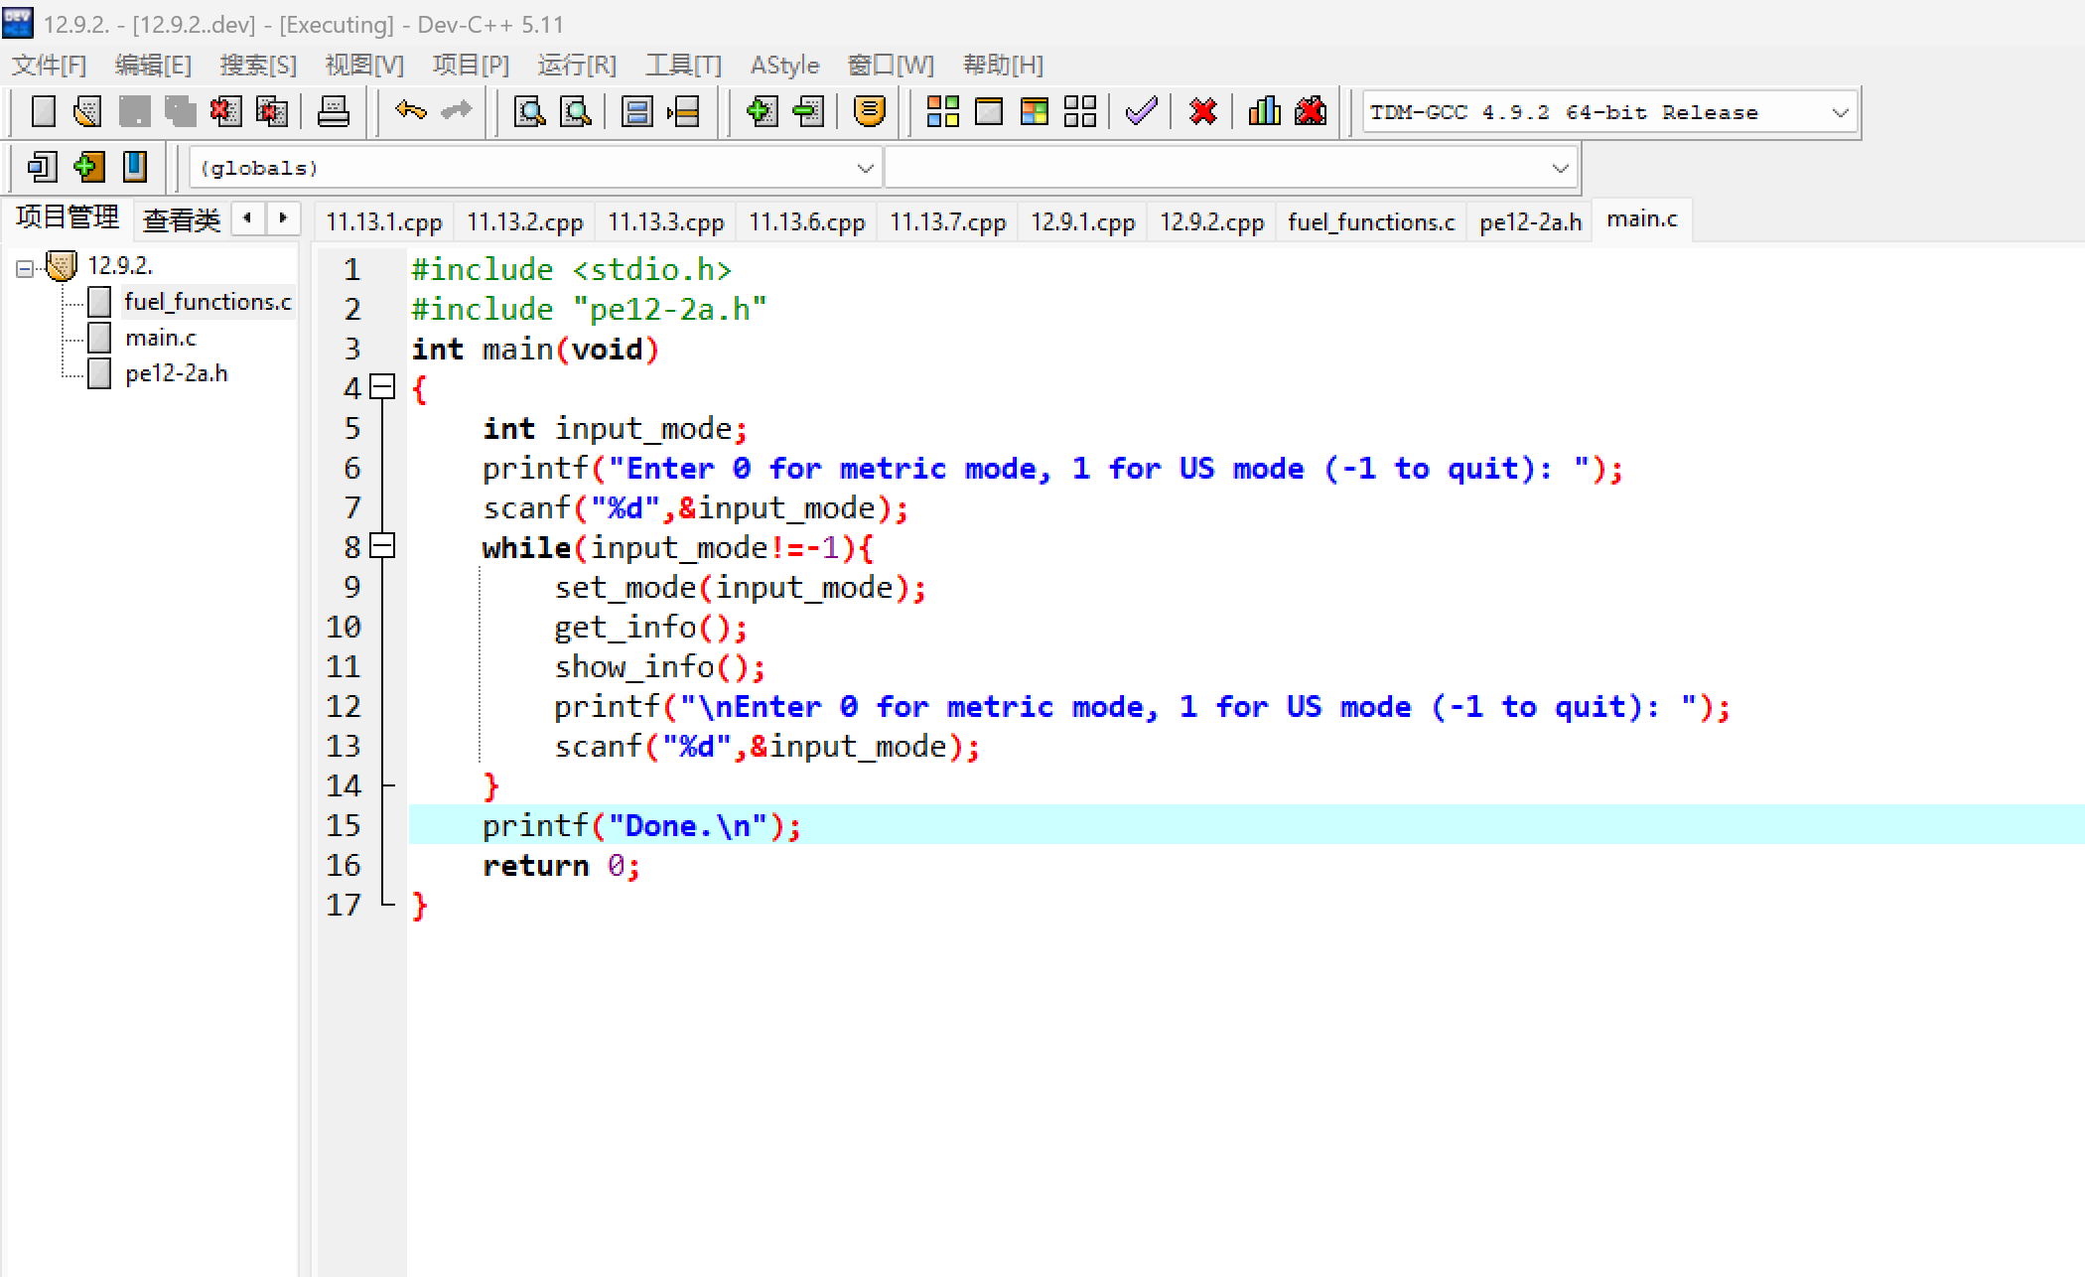Click the Add file to project plus icon
The height and width of the screenshot is (1277, 2085).
(x=762, y=111)
